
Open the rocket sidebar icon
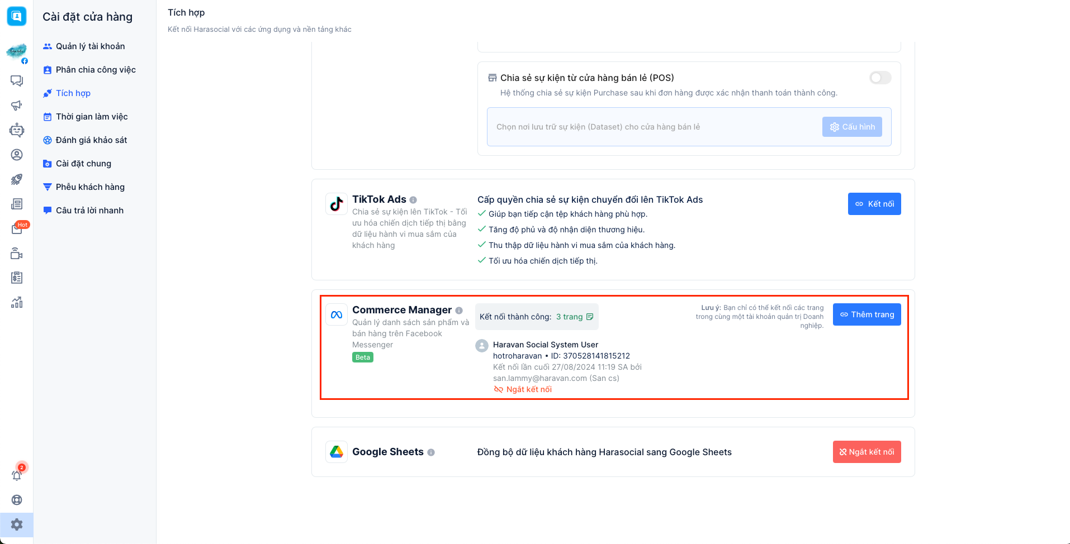tap(17, 179)
